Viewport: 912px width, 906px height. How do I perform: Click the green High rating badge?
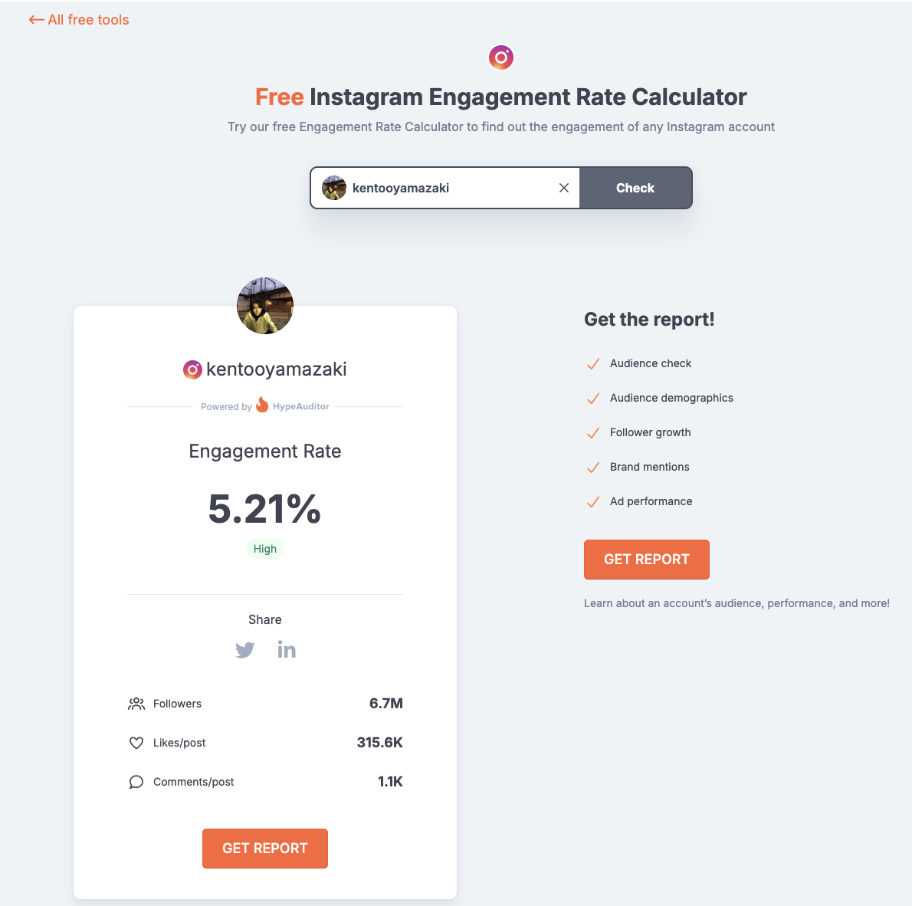click(265, 549)
